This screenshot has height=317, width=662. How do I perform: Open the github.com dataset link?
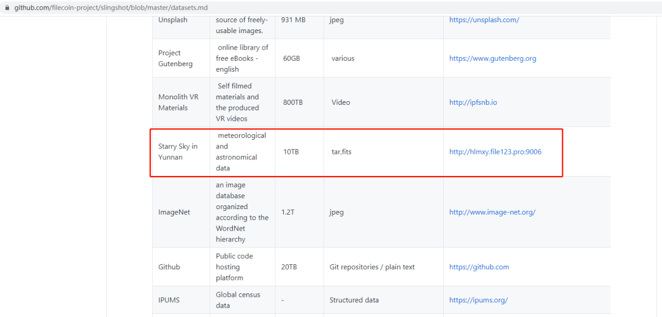[x=479, y=267]
